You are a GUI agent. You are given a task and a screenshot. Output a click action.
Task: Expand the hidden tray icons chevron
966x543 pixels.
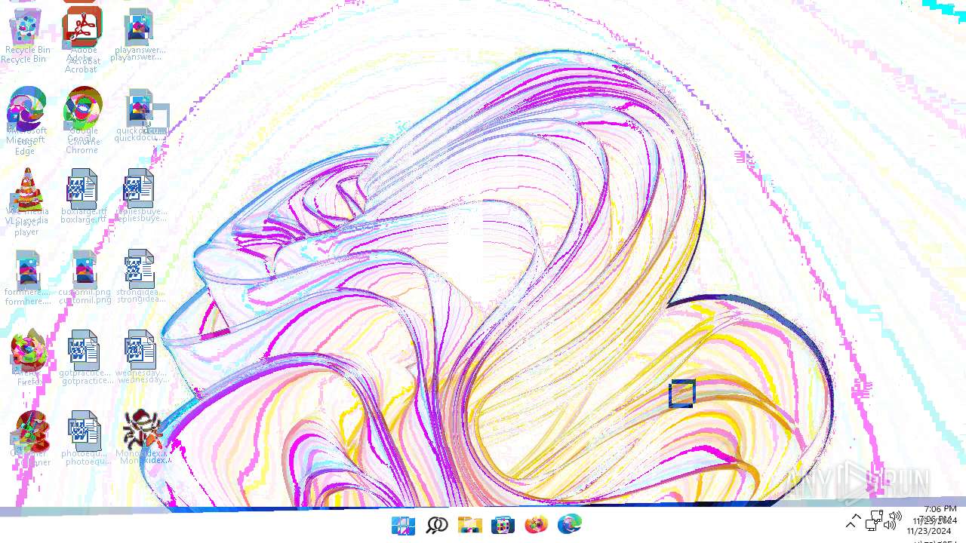tap(854, 520)
